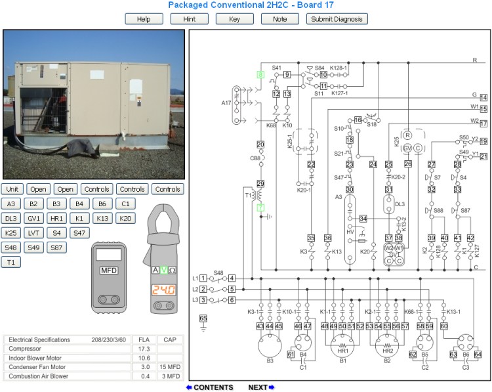
Task: Probe test point 21 on Y1 terminal
Action: [483, 156]
